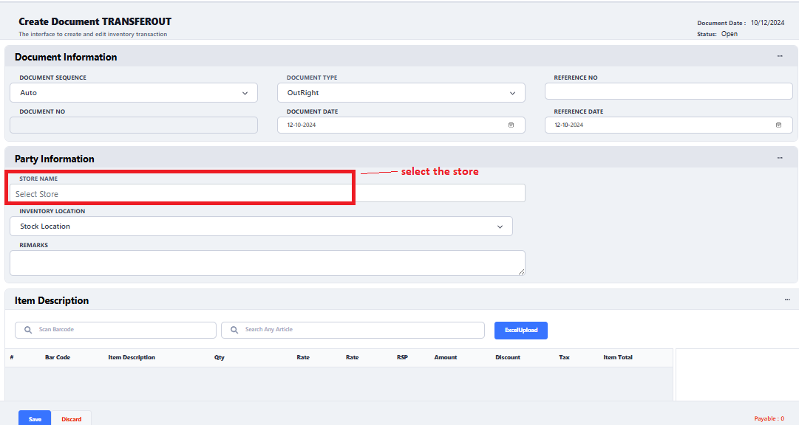Click the Bar Code column header
Viewport: 799px width, 425px height.
pos(58,358)
